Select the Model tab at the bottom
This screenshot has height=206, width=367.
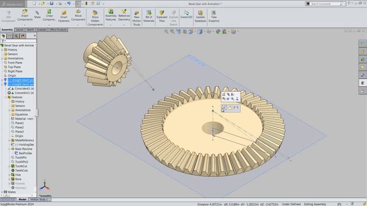pyautogui.click(x=22, y=200)
